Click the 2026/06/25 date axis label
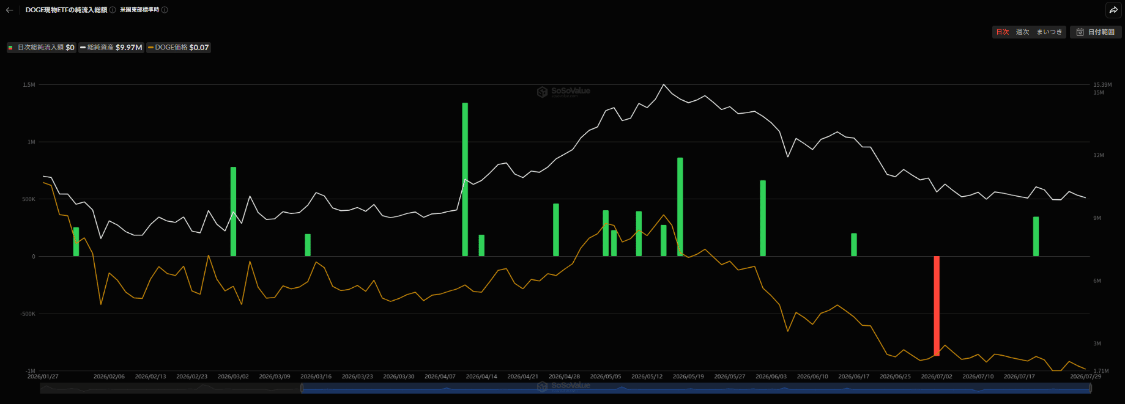Viewport: 1125px width, 404px height. point(895,376)
